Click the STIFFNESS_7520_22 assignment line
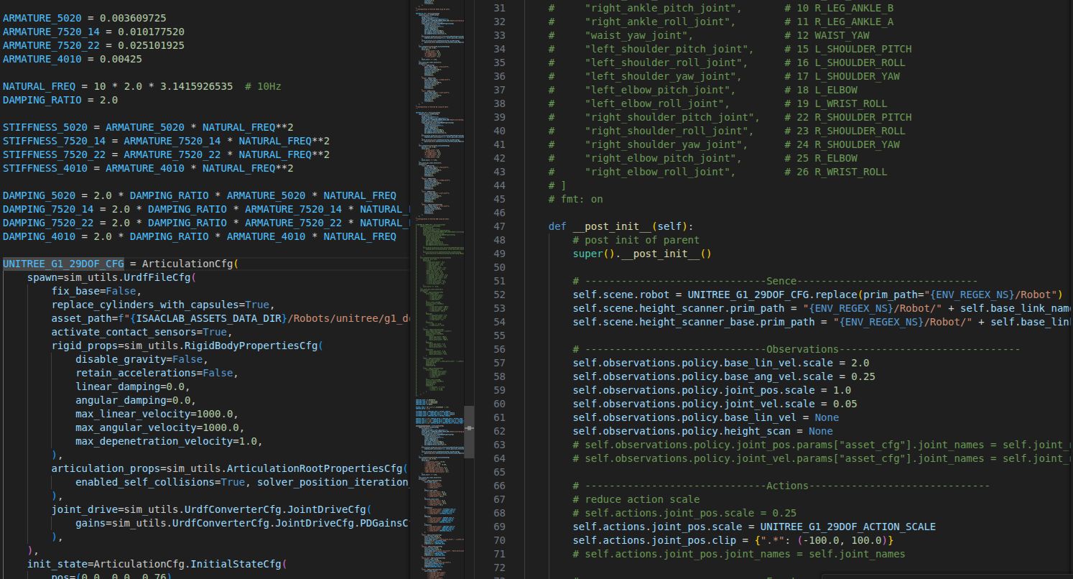 (166, 154)
